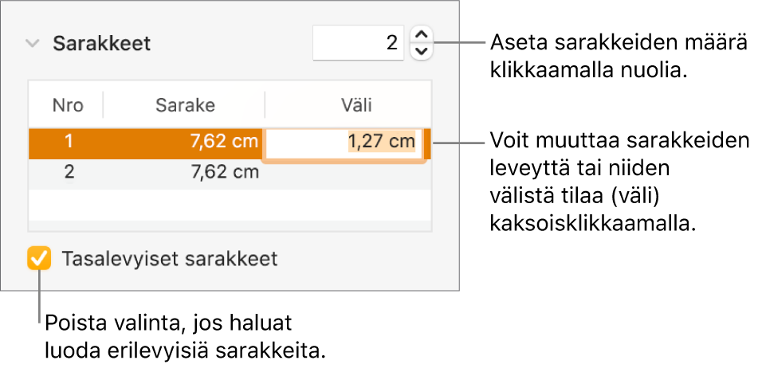The width and height of the screenshot is (762, 372).
Task: Click the Sarakkeet section heading
Action: 101,44
